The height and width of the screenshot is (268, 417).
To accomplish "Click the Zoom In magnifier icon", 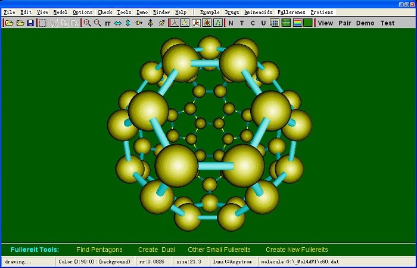I will click(x=87, y=23).
